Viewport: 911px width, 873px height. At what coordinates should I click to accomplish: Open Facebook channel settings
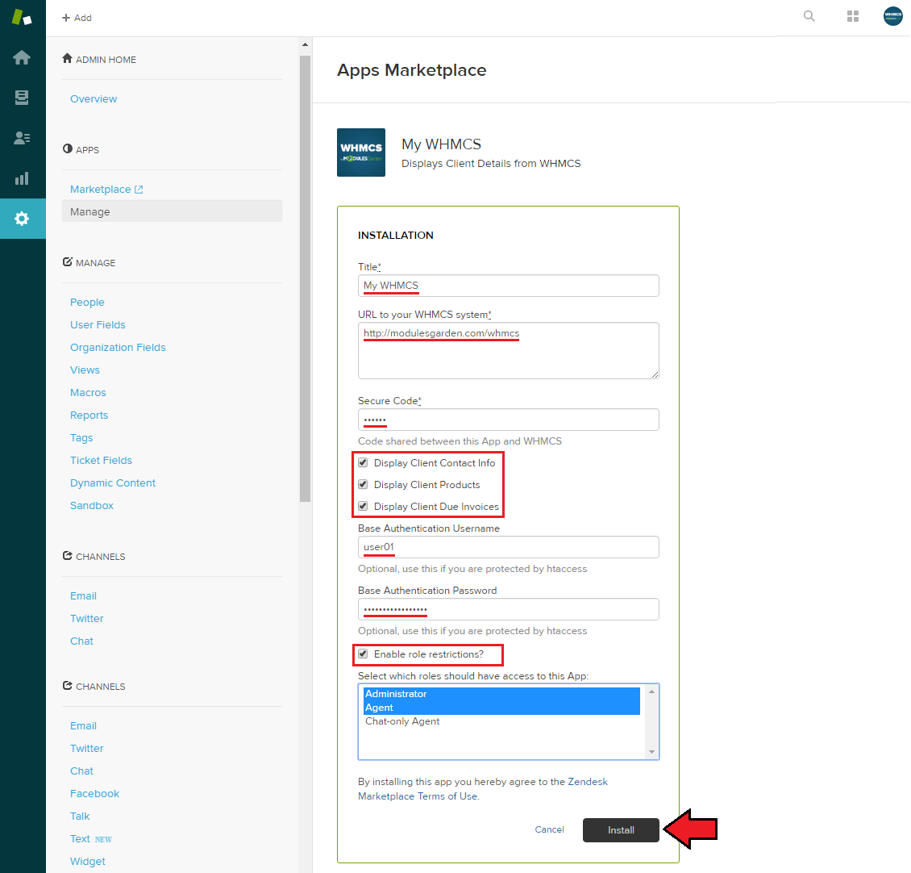pyautogui.click(x=94, y=793)
